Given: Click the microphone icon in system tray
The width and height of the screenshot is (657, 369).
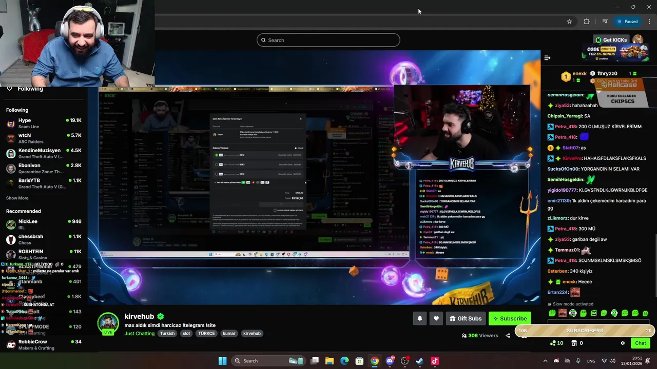Looking at the screenshot, I should pos(578,361).
